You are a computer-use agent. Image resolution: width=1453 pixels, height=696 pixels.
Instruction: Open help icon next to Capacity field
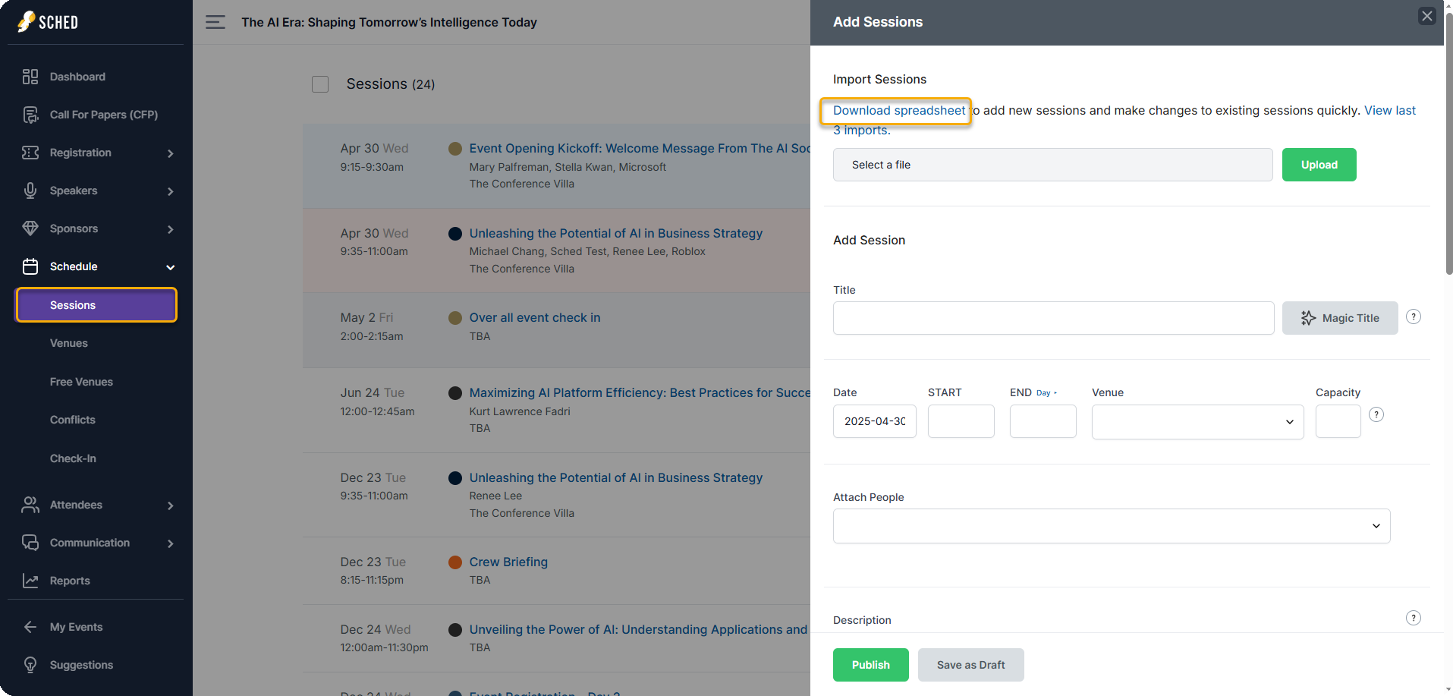(x=1376, y=414)
